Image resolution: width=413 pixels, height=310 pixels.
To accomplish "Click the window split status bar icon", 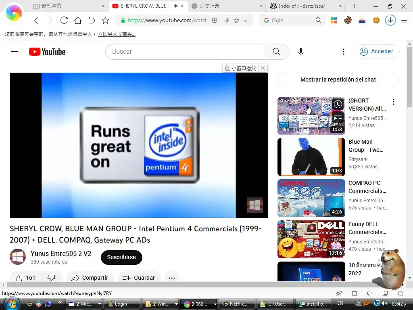I will [385, 293].
